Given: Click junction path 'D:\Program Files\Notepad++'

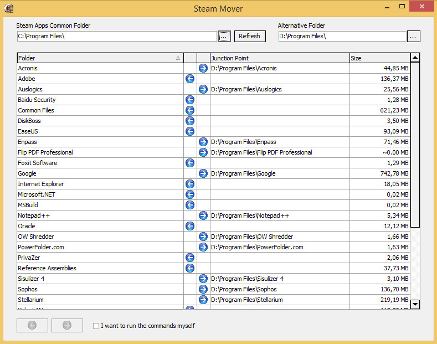Looking at the screenshot, I should 250,216.
